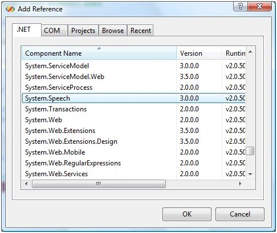Sort by the Version column header
This screenshot has height=233, width=277.
point(199,53)
